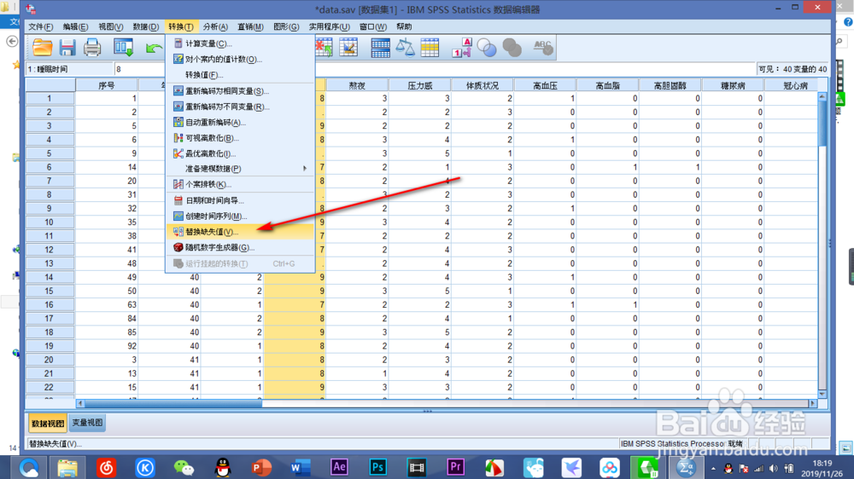
Task: Open QQ penguin icon in taskbar
Action: [x=223, y=467]
